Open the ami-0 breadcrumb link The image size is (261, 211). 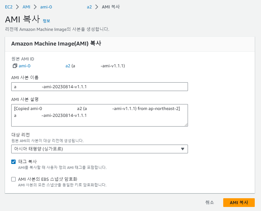pos(66,7)
